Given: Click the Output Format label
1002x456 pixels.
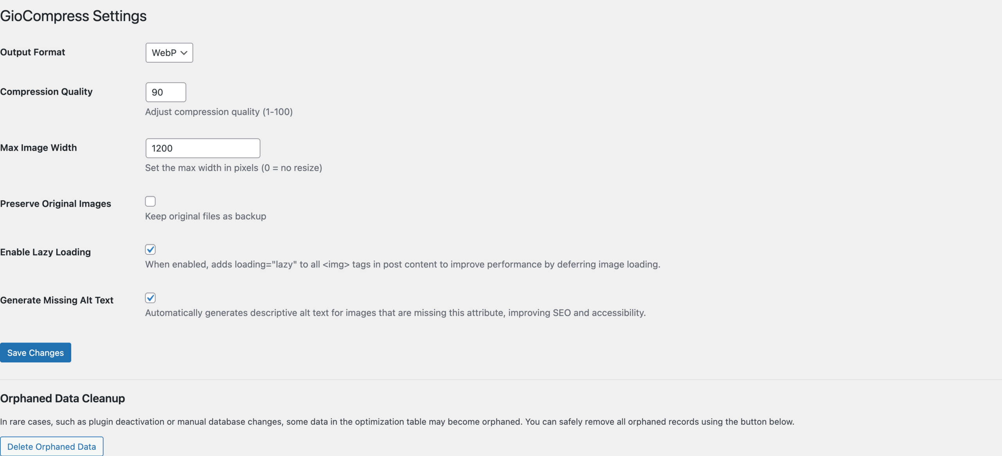Looking at the screenshot, I should (x=32, y=52).
